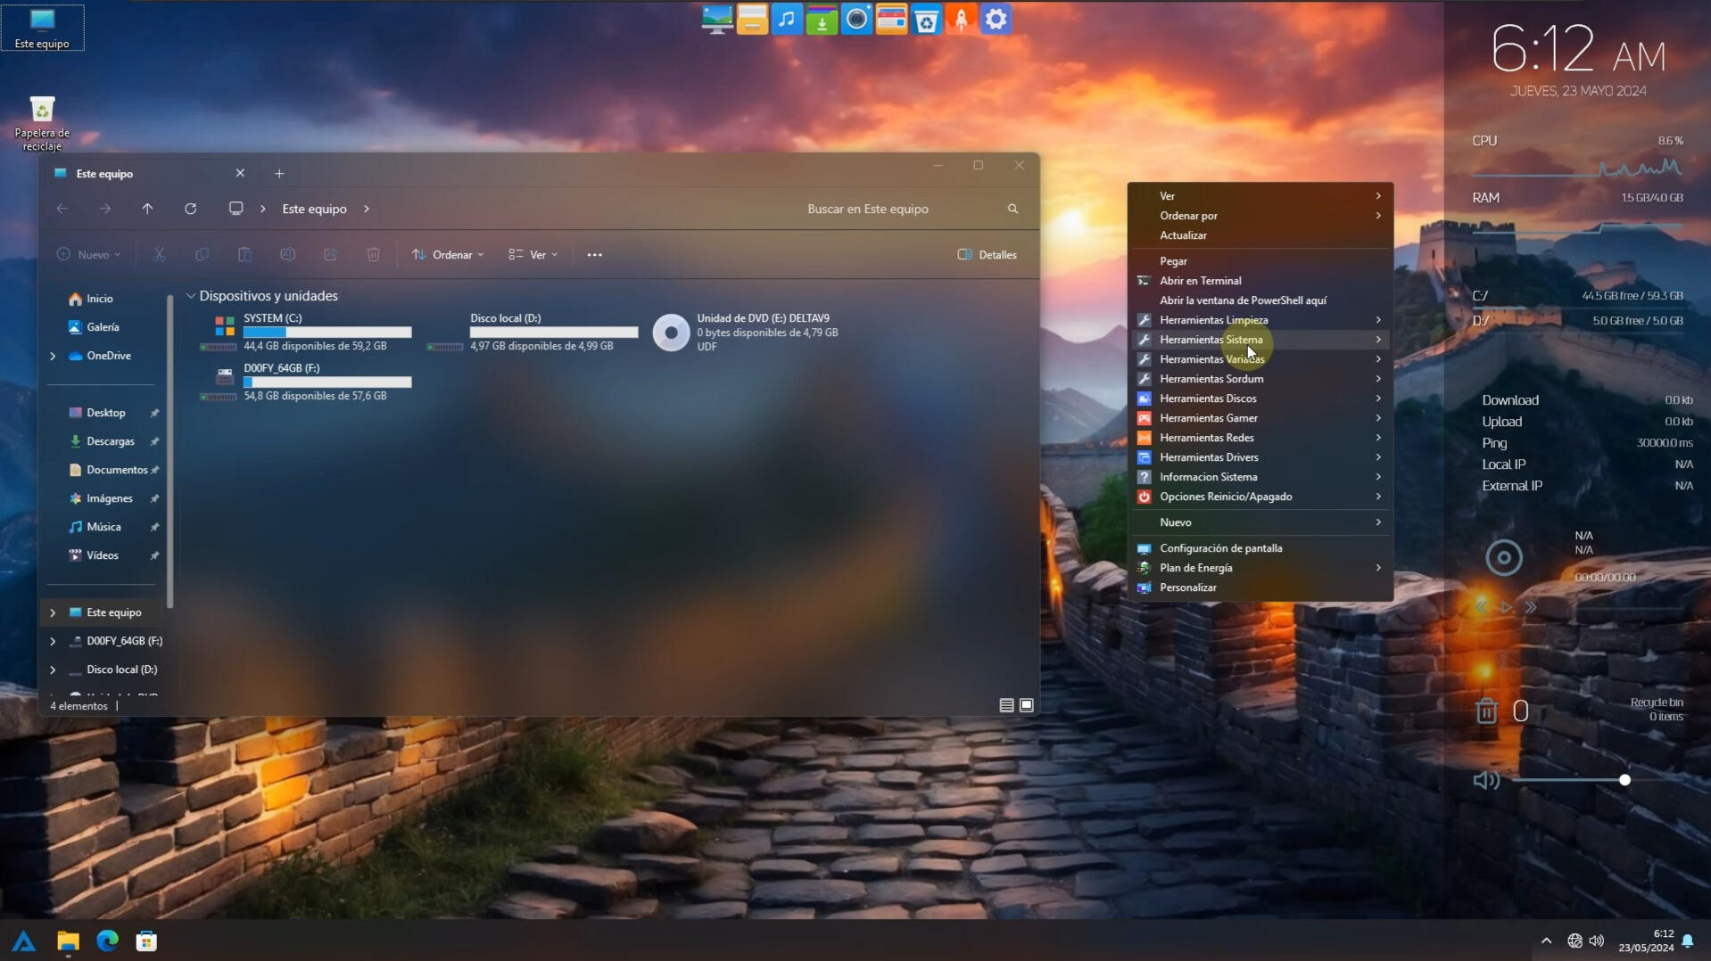Click the sidebar widget trash can icon
Viewport: 1711px width, 961px height.
point(1486,710)
